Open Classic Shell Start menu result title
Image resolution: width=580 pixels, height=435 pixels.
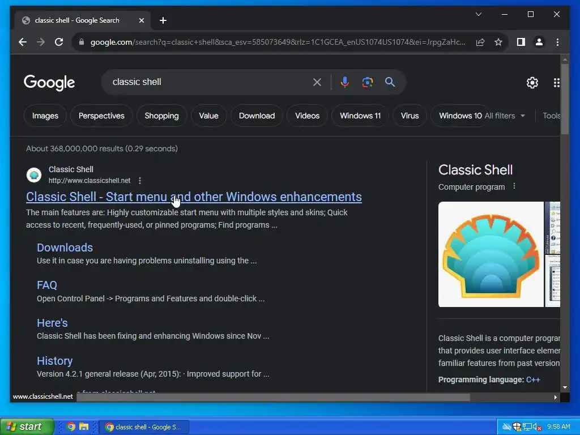tap(194, 197)
